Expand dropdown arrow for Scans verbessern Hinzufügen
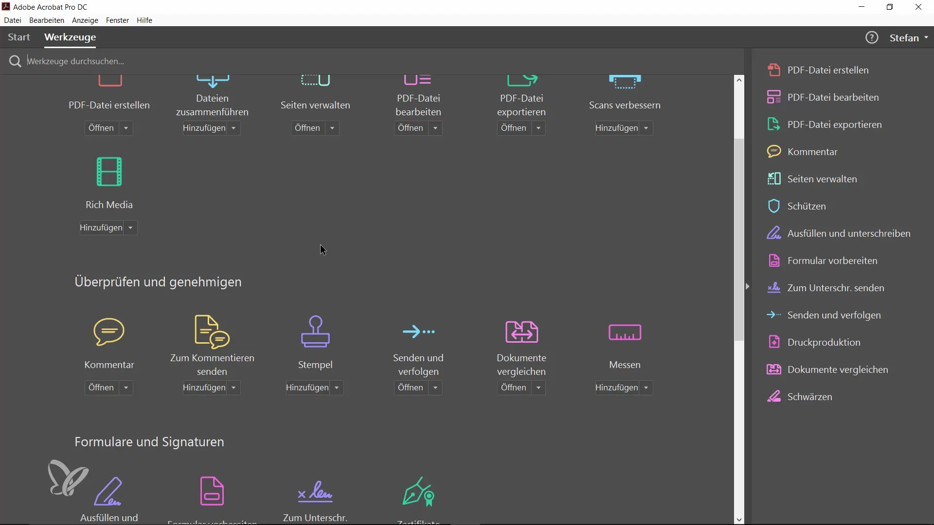This screenshot has width=934, height=525. click(646, 128)
